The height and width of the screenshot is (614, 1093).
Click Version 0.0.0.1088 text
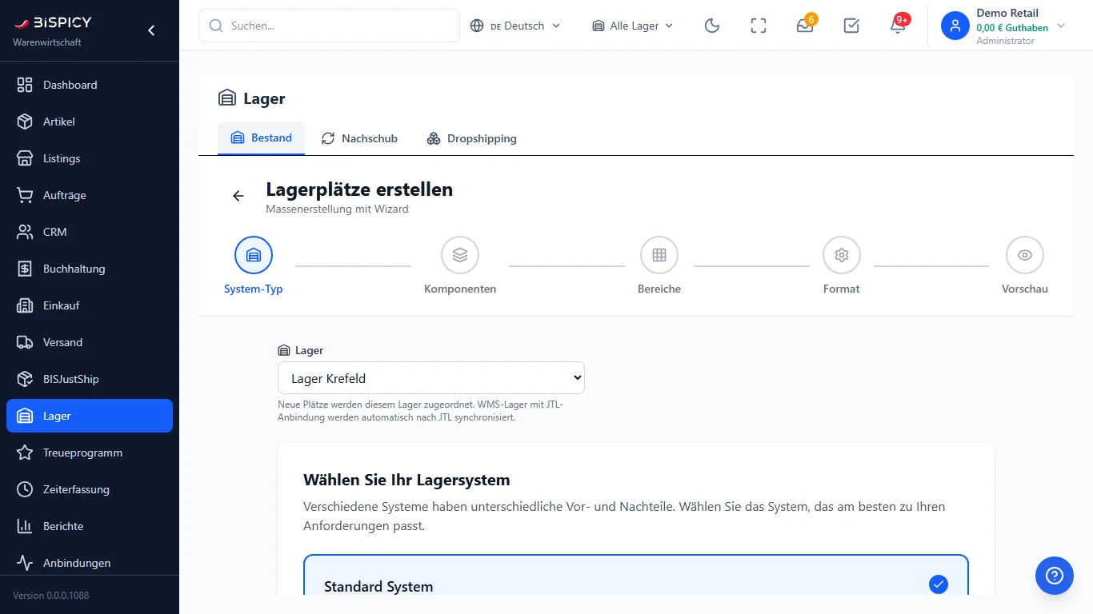point(51,596)
